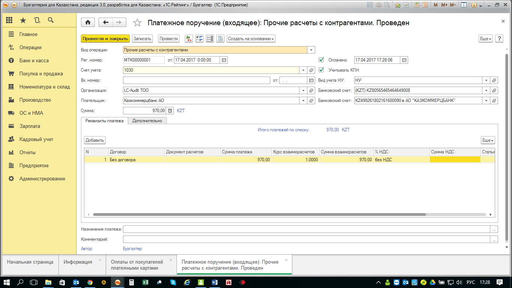Uncheck the Оплачено checkbox
Screen dimensions: 512x288
(321, 60)
